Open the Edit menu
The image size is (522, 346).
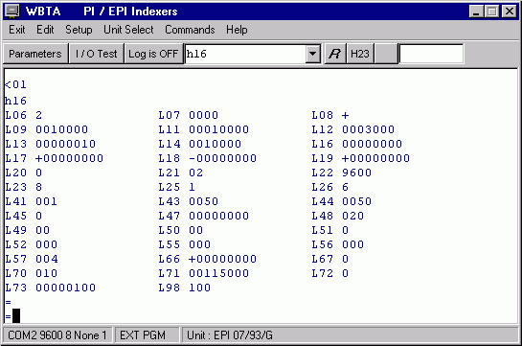(45, 30)
